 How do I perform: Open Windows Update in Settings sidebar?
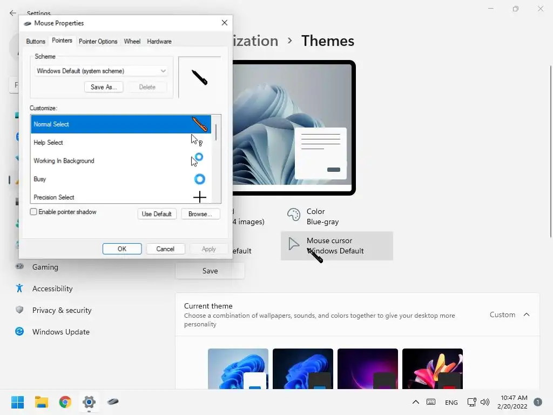click(60, 332)
